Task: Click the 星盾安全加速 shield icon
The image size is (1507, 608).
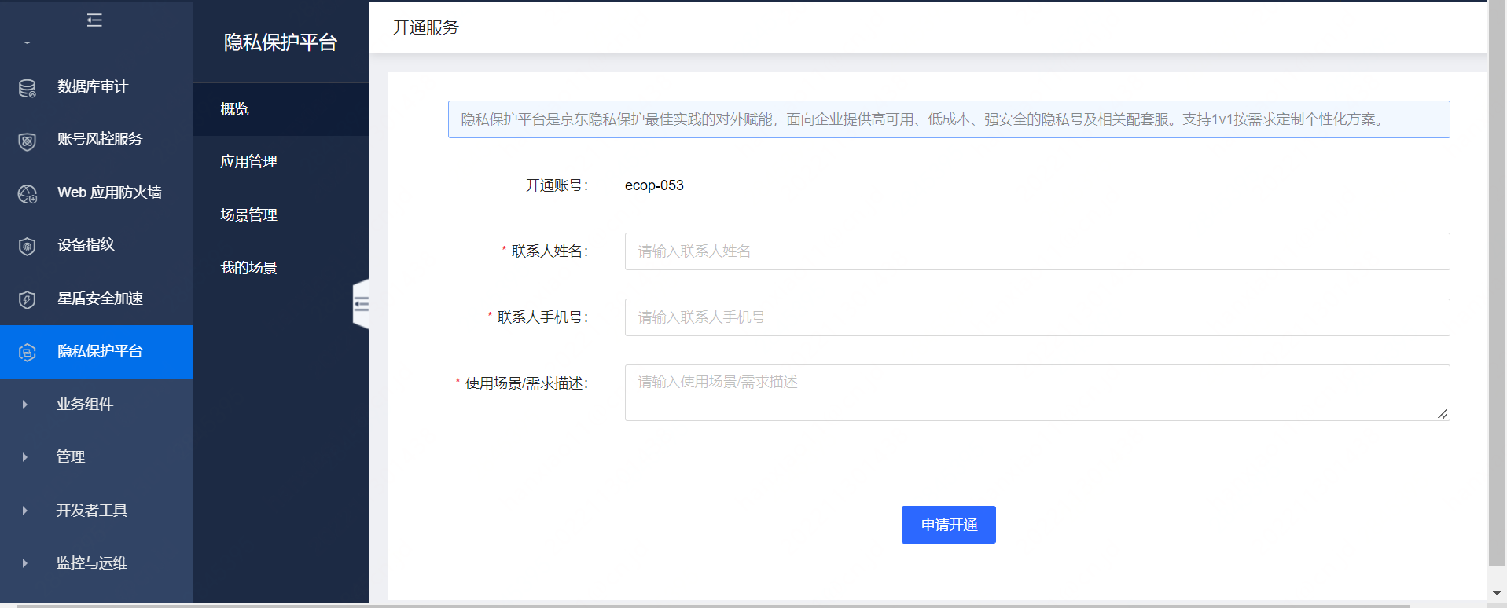Action: (x=28, y=299)
